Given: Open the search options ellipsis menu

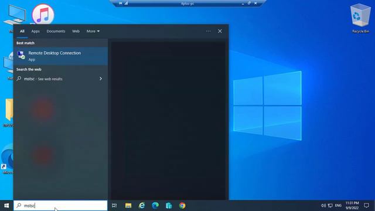Looking at the screenshot, I should (x=209, y=31).
